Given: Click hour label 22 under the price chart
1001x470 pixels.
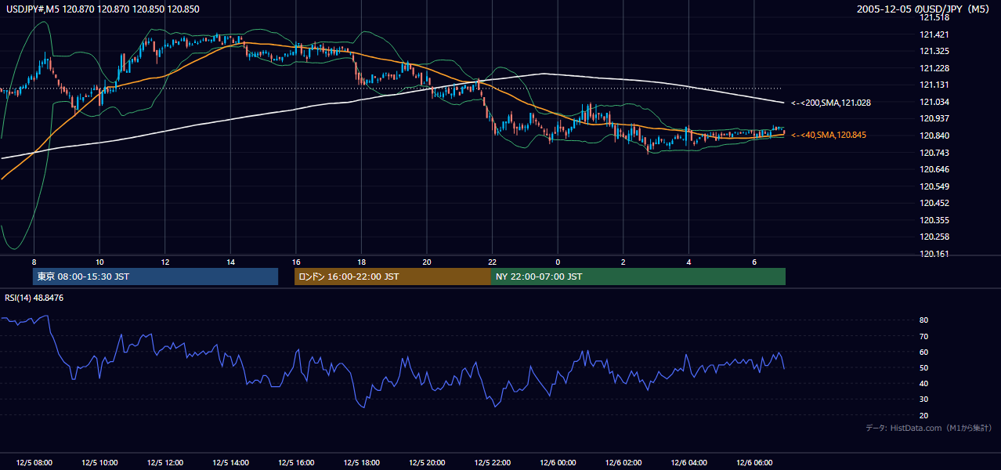Looking at the screenshot, I should (492, 261).
